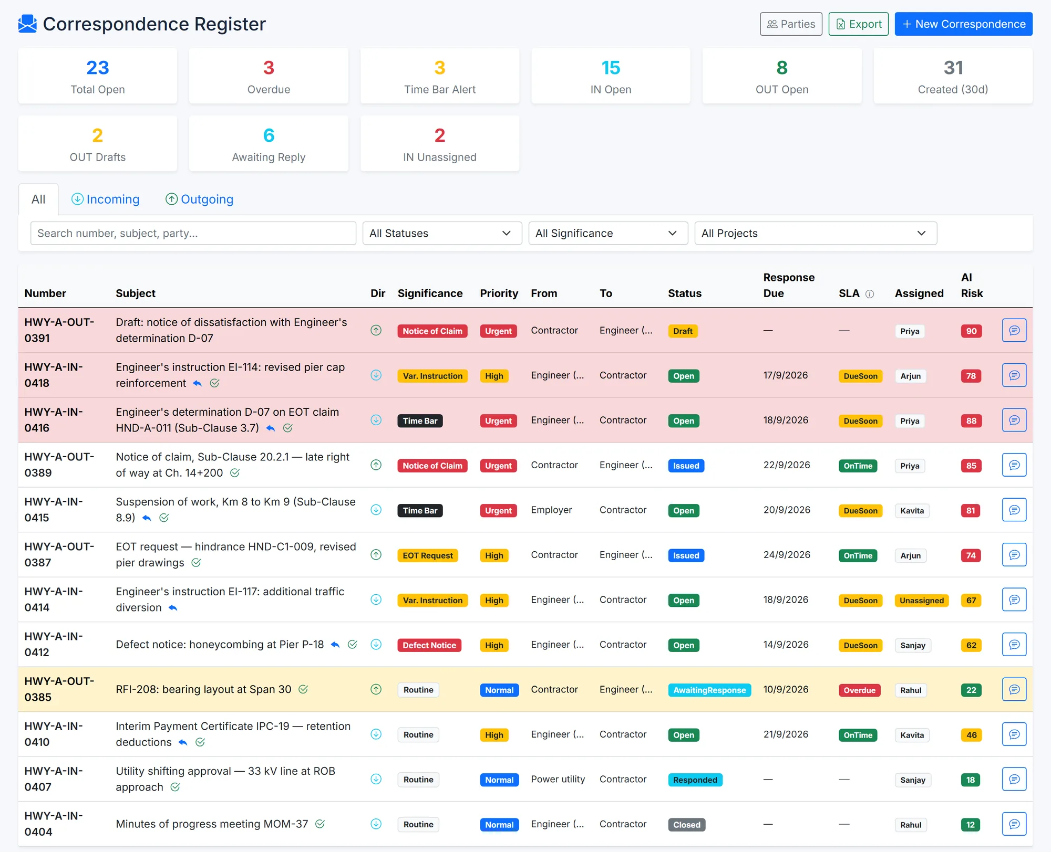Open comments for HWY-A-OUT-0391
The image size is (1051, 852).
[x=1014, y=331]
